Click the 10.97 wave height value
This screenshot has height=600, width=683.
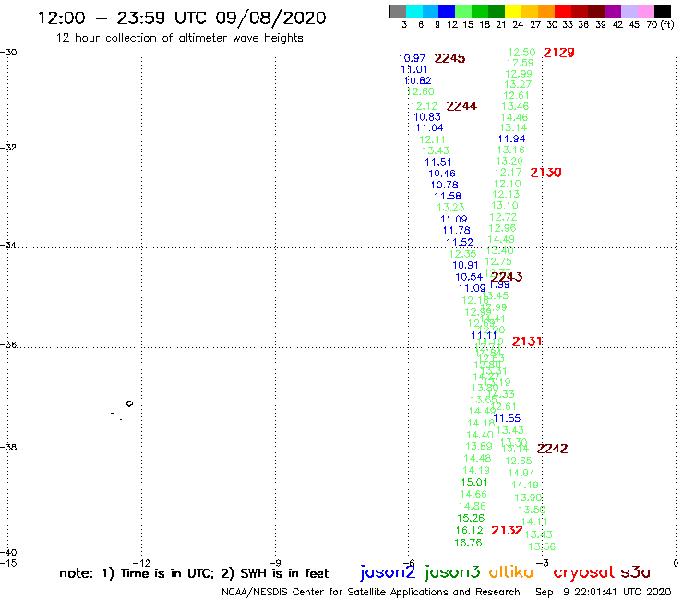pos(412,58)
